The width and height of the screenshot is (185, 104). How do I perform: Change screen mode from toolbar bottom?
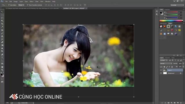point(2,82)
